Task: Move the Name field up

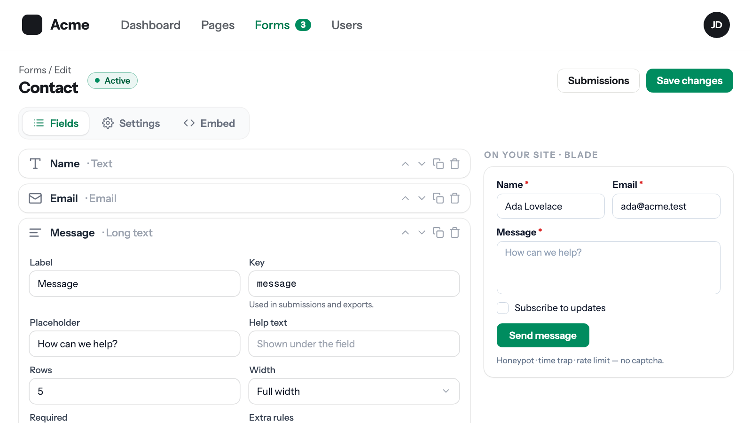Action: coord(405,164)
